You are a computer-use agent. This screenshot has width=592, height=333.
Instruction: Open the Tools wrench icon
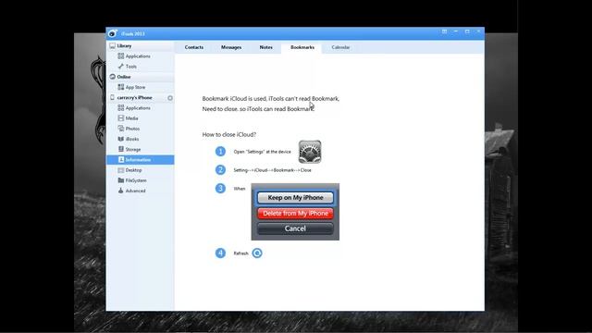tap(121, 66)
